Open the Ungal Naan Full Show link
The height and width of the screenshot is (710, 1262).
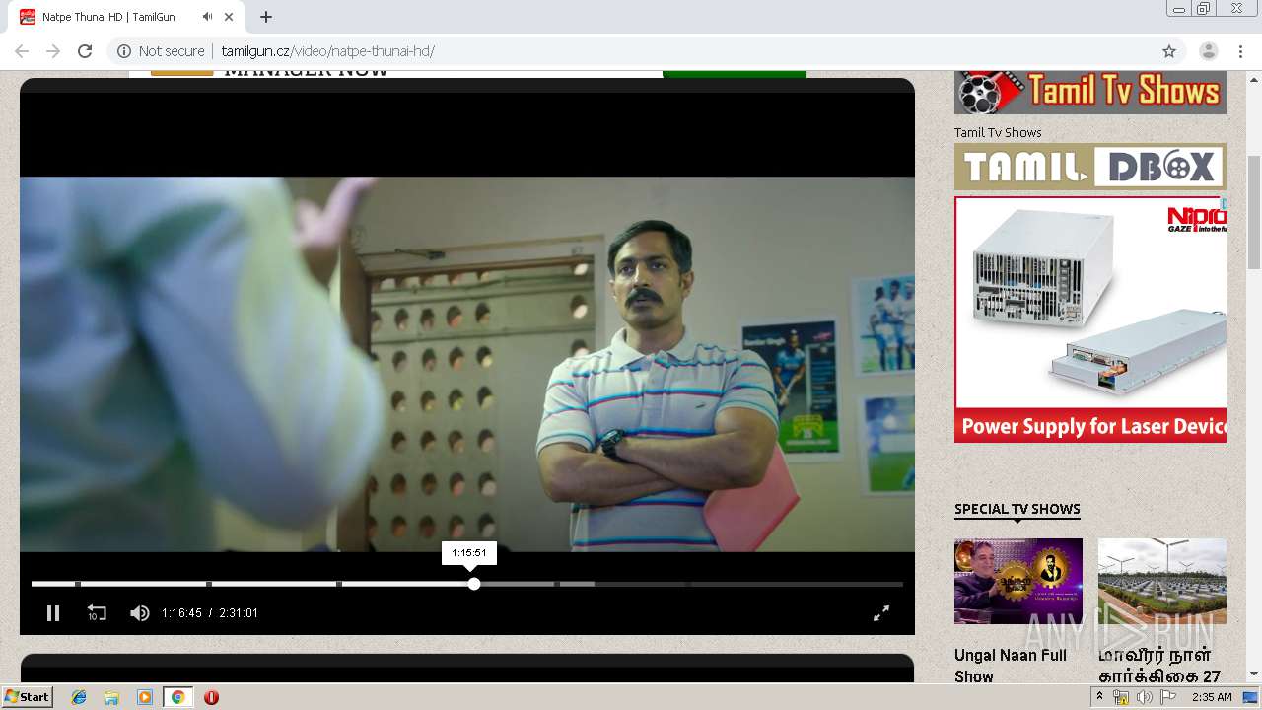(1011, 666)
